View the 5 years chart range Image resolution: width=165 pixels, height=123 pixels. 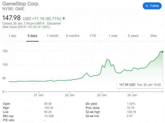point(133,36)
